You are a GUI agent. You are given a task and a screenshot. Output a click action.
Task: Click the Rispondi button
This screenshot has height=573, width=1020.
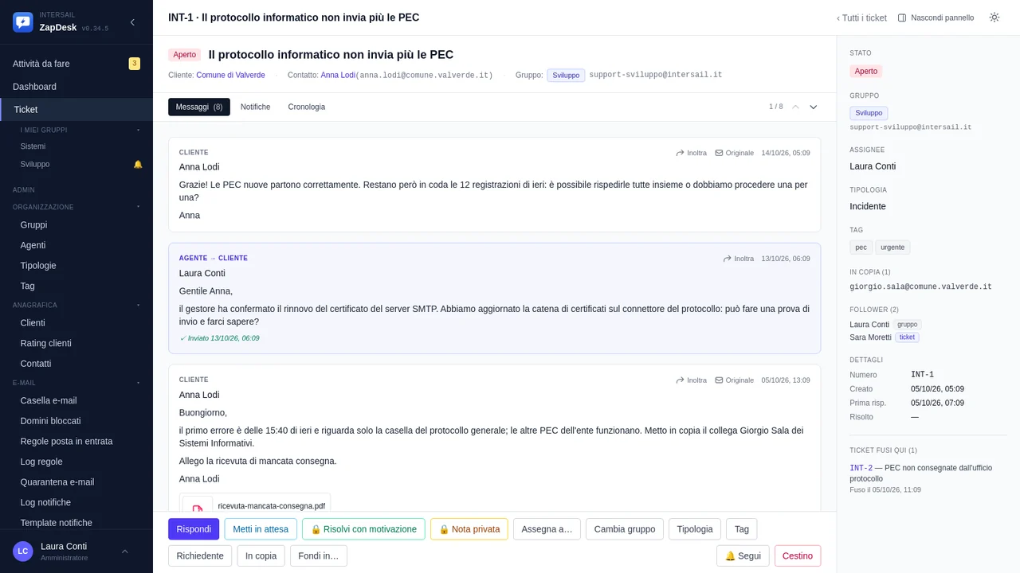tap(194, 529)
